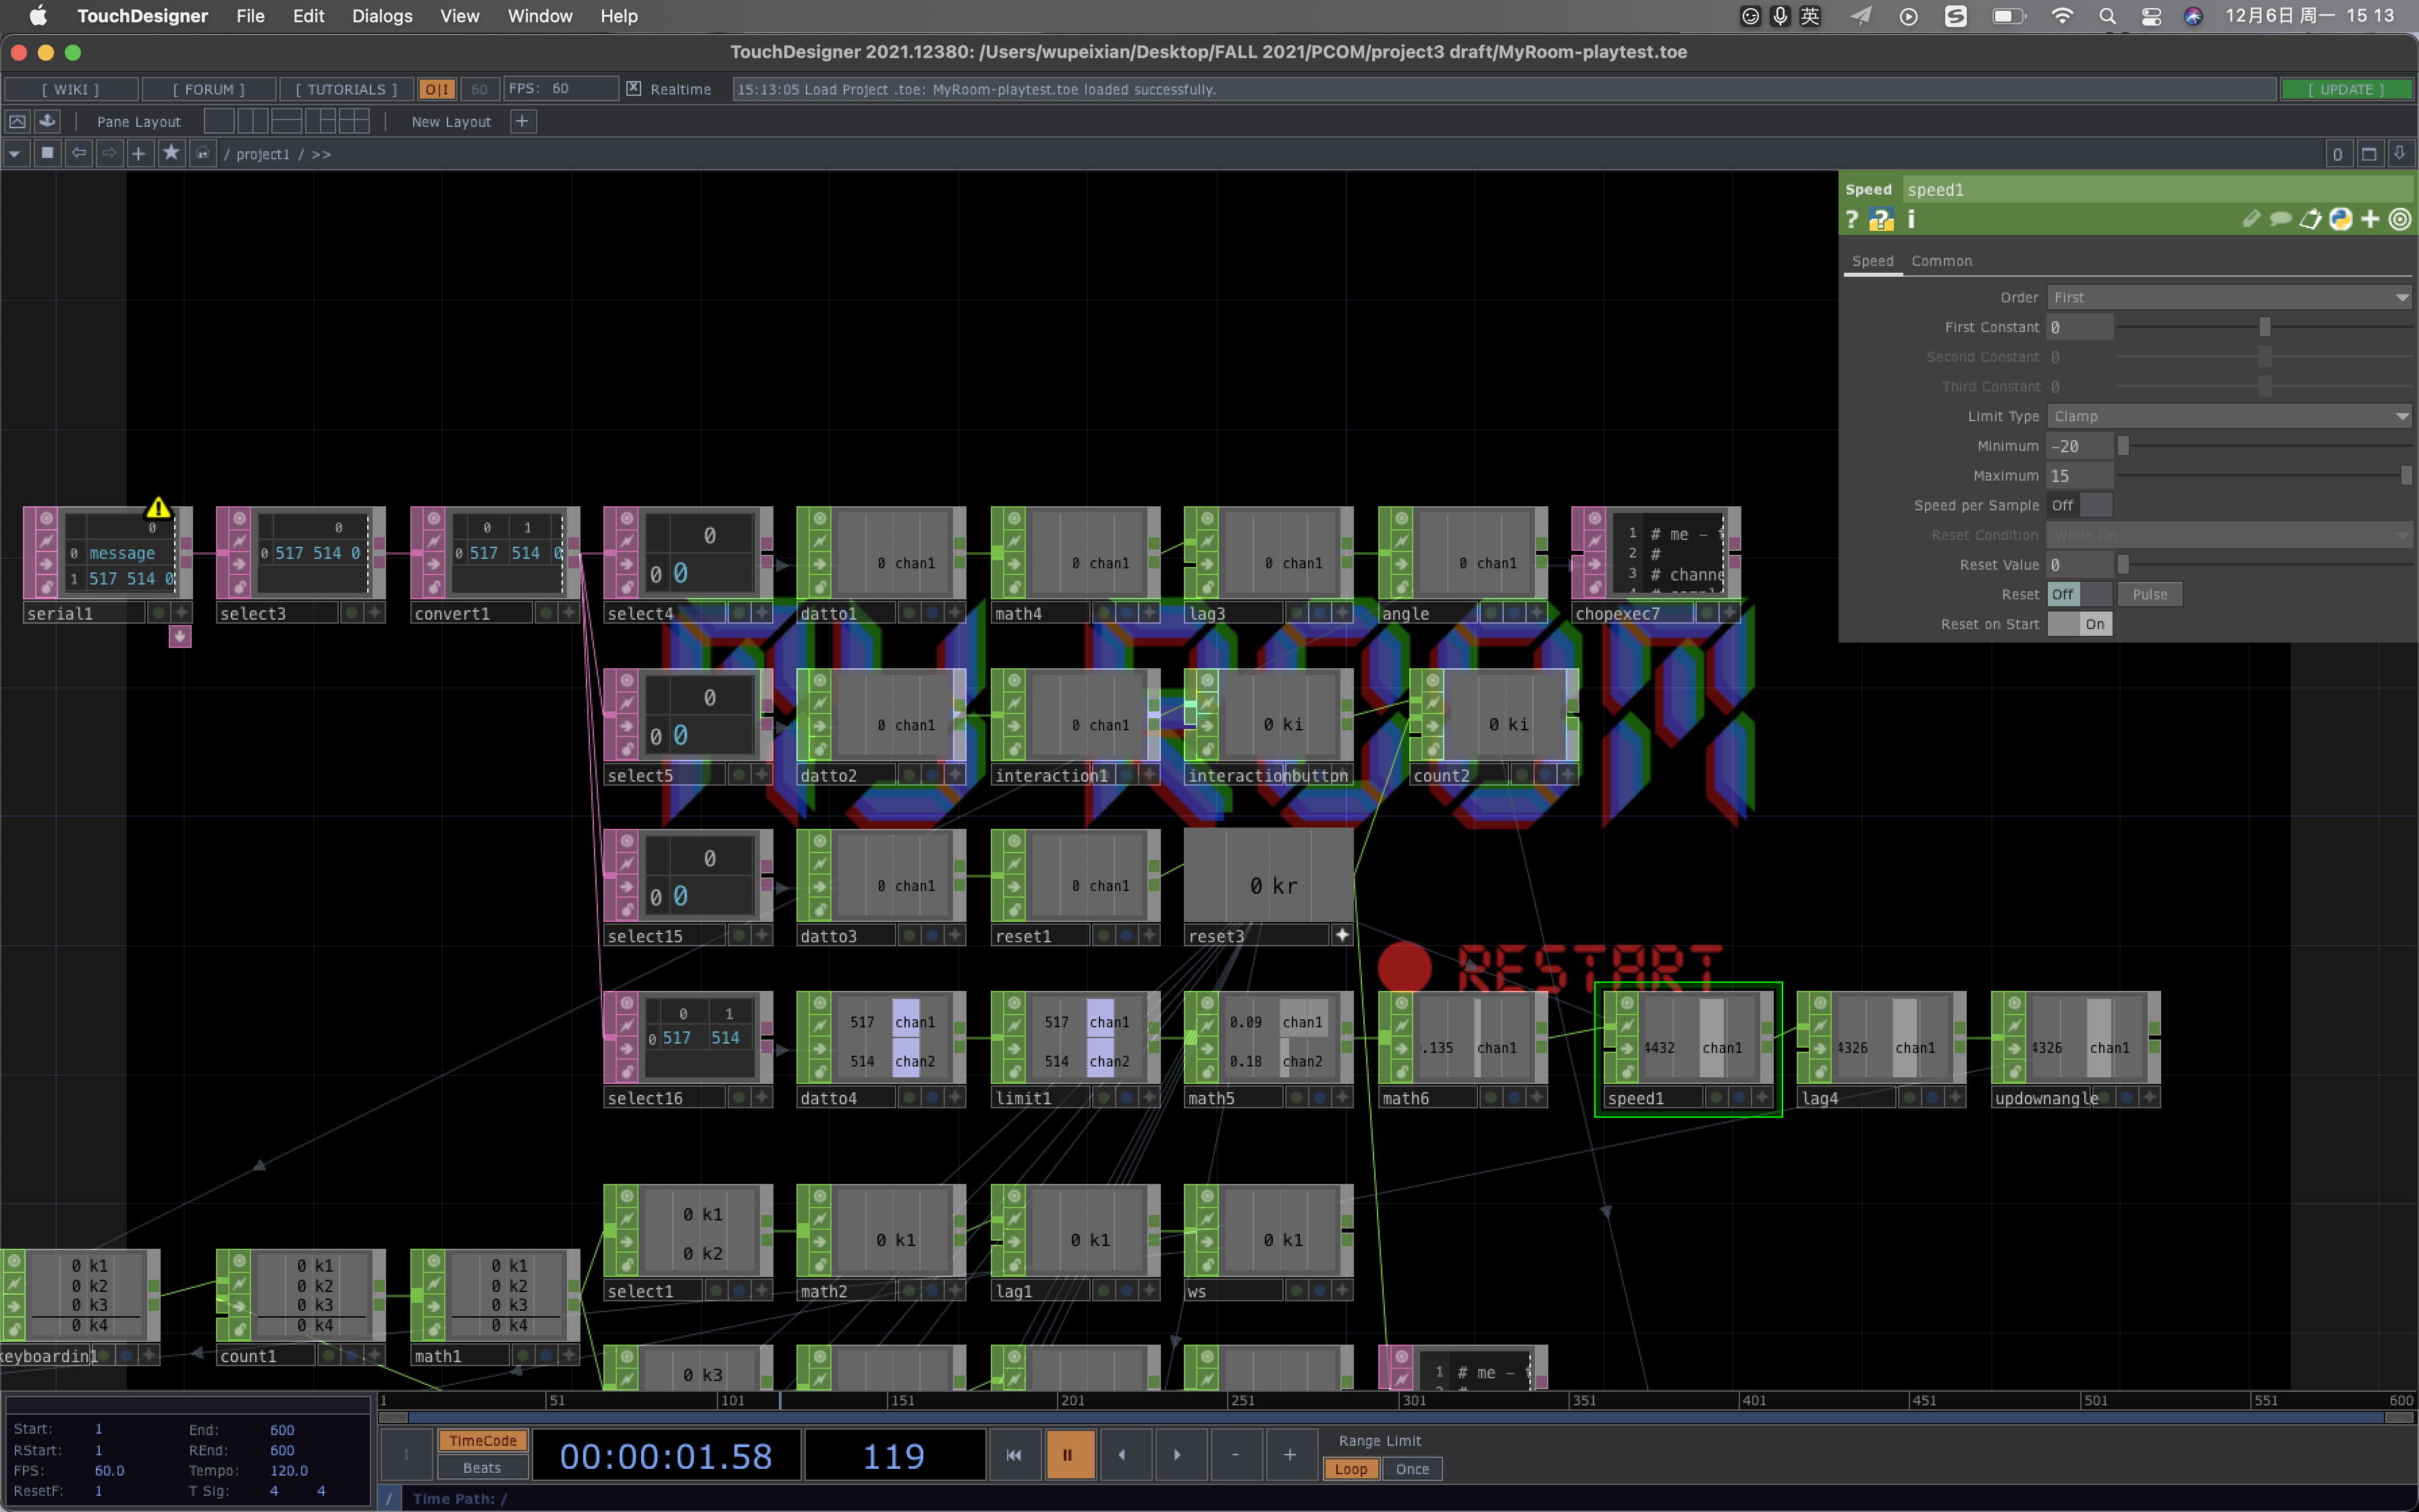Toggle Reset on Start switch
The height and width of the screenshot is (1512, 2419).
(2079, 624)
